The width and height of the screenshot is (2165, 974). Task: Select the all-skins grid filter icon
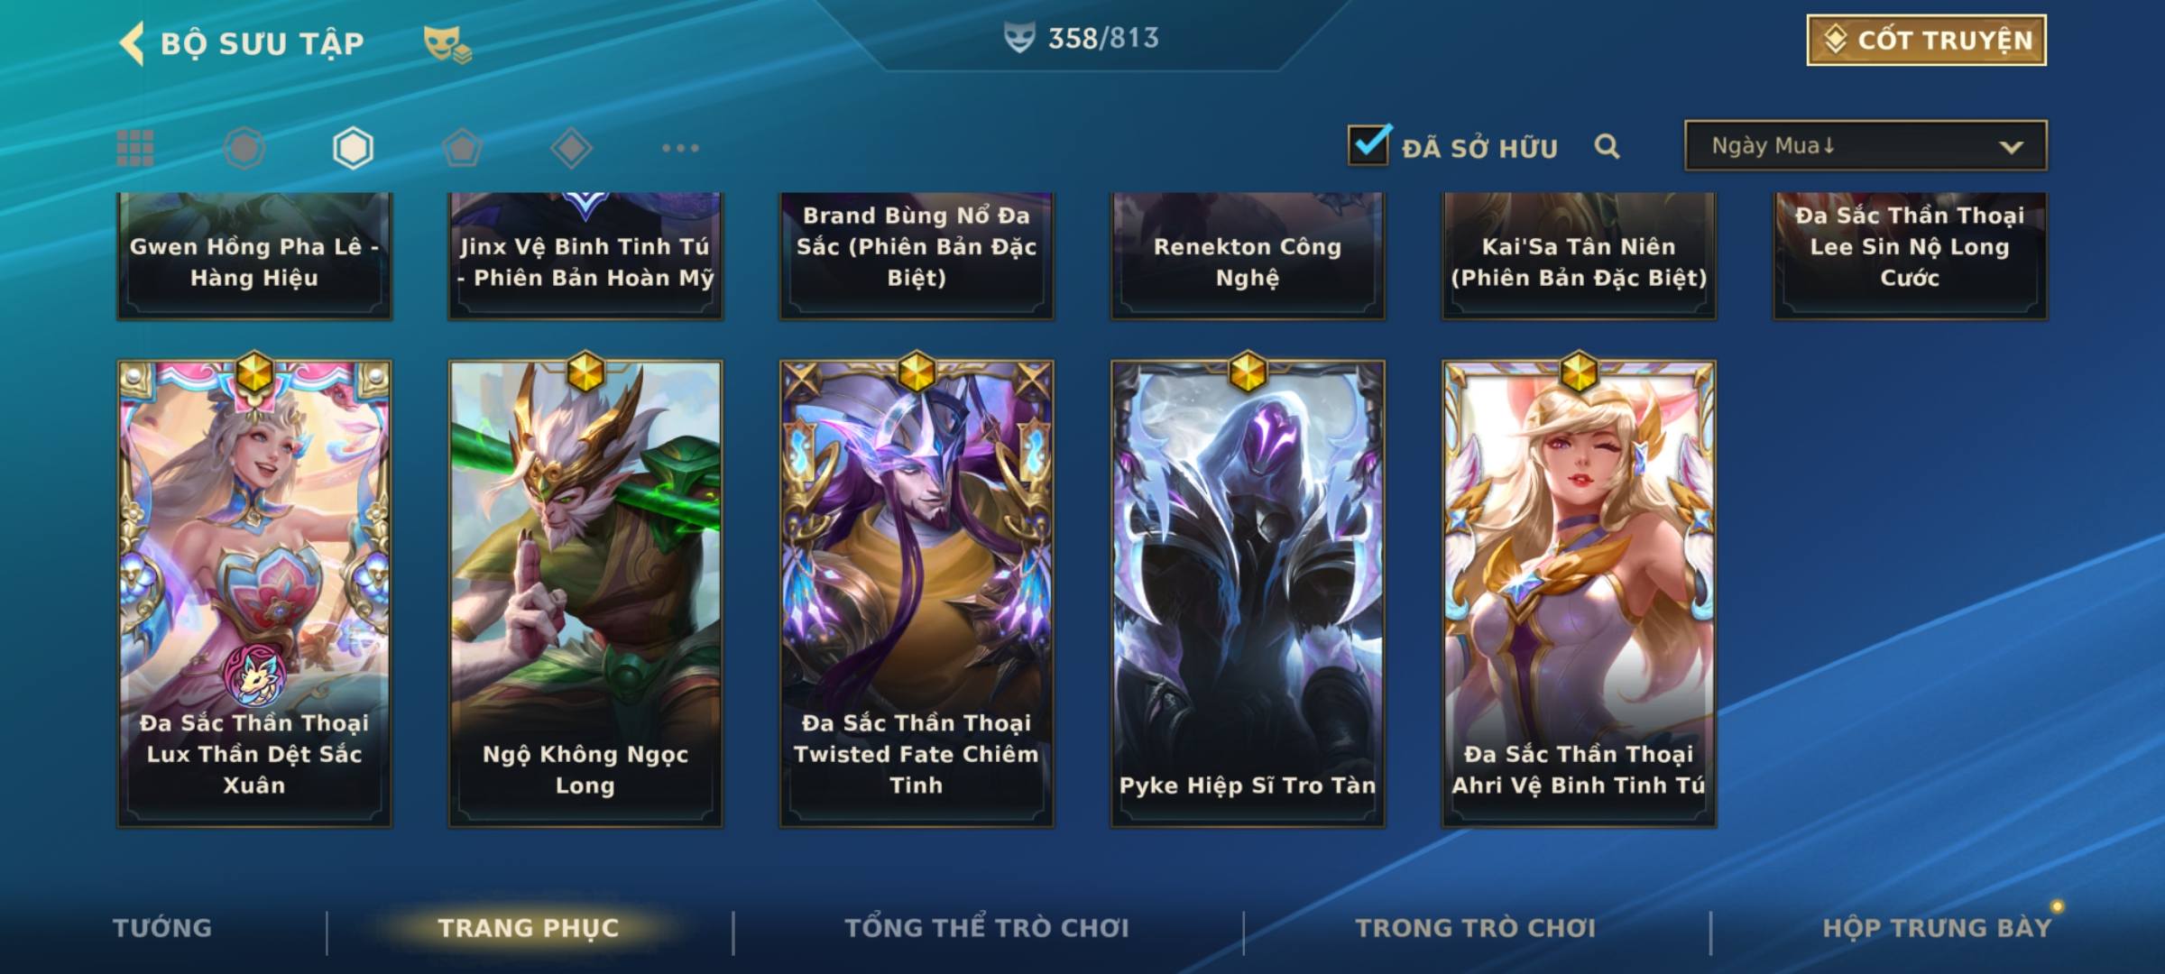click(x=135, y=148)
